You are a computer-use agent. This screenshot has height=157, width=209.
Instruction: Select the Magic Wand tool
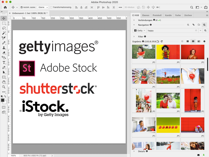[4, 33]
